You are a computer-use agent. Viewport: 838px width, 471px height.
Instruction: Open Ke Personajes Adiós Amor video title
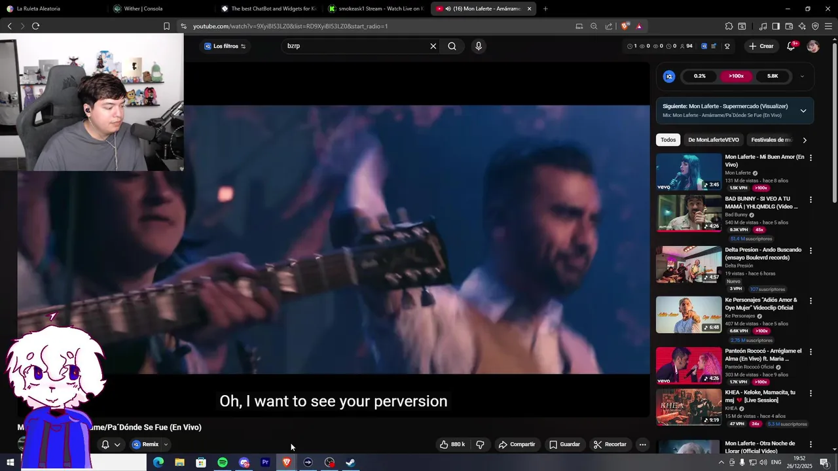[761, 304]
